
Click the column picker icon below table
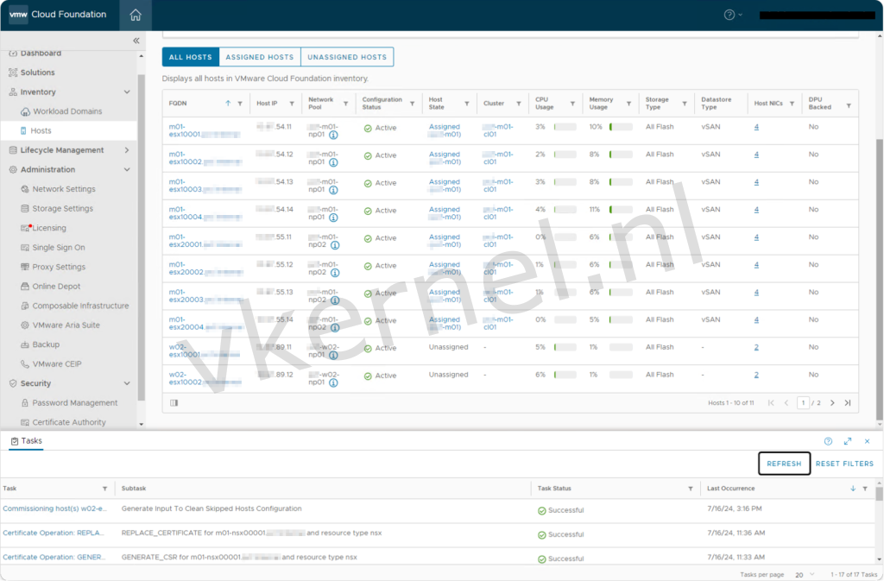coord(174,402)
